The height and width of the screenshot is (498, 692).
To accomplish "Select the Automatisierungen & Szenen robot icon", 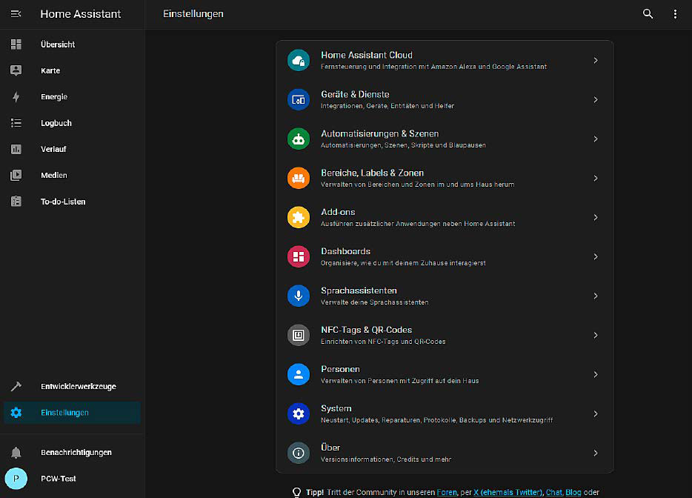I will click(299, 139).
